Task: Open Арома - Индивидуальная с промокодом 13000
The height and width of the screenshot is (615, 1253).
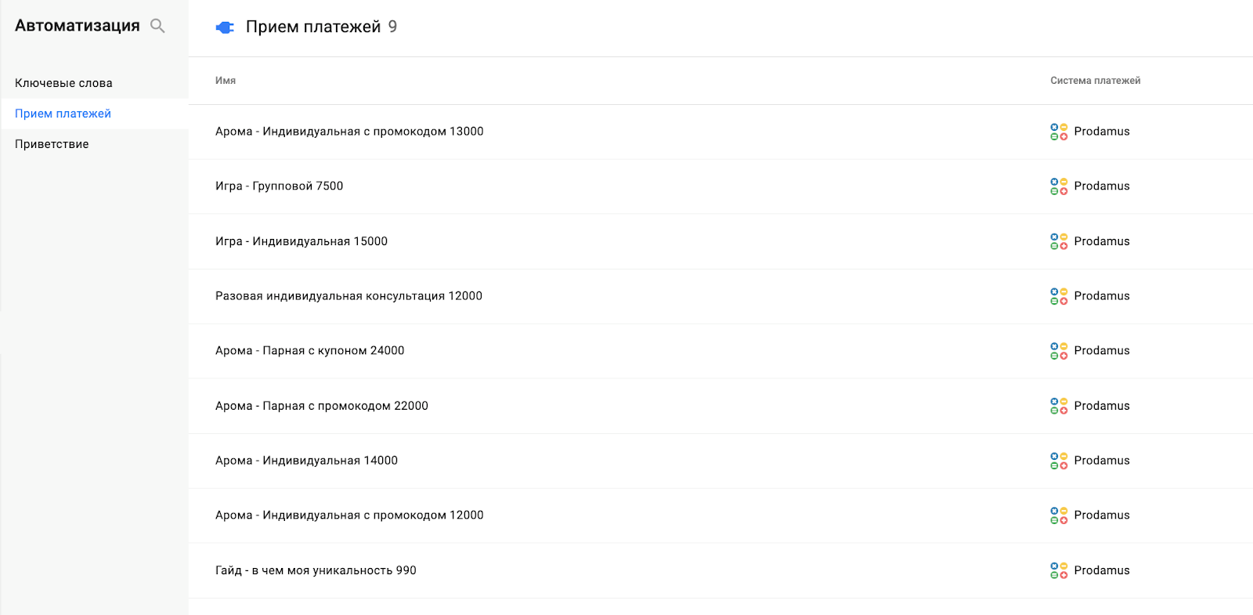Action: pyautogui.click(x=349, y=132)
